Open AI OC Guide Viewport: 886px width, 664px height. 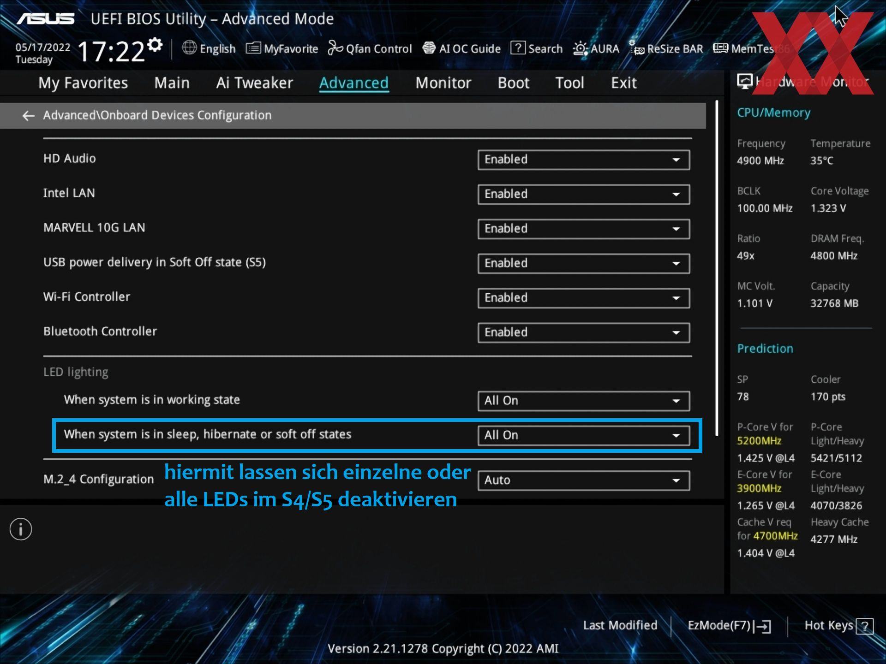[x=461, y=48]
